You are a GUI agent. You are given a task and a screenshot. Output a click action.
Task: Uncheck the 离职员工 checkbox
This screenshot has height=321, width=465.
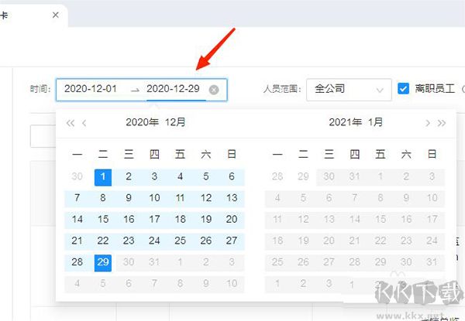pos(403,89)
